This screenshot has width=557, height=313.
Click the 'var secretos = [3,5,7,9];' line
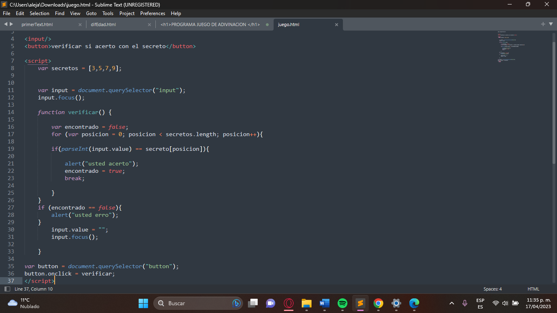80,68
